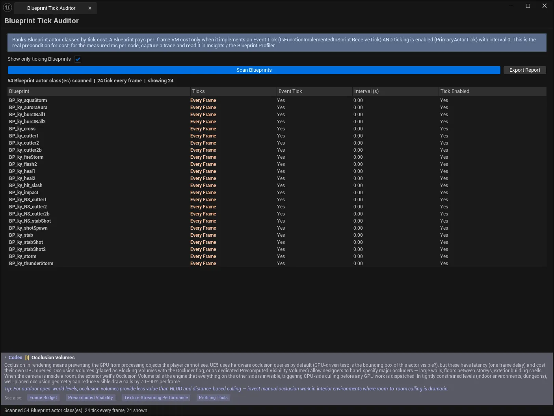Sort by the Blueprint column header
The image size is (554, 416).
click(x=99, y=91)
